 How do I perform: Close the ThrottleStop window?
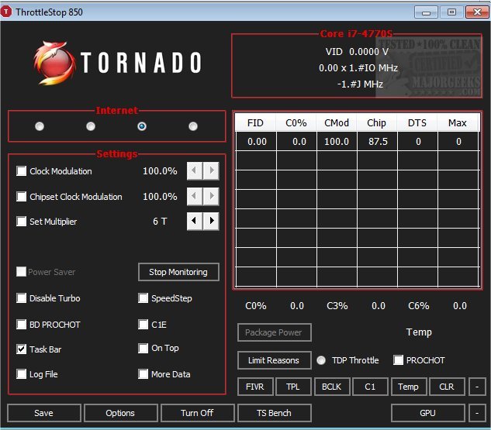tap(477, 12)
